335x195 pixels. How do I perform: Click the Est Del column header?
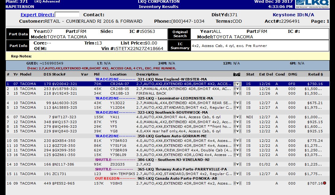coord(266,74)
